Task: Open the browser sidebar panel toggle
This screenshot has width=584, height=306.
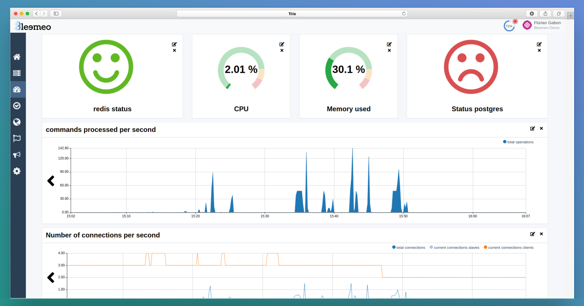Action: click(56, 13)
